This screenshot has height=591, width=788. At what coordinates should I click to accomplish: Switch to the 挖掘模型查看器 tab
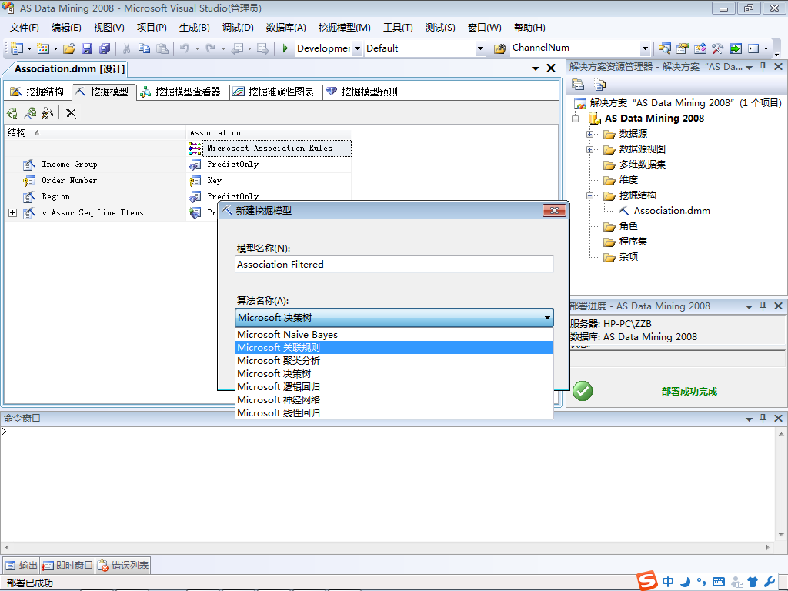[180, 92]
